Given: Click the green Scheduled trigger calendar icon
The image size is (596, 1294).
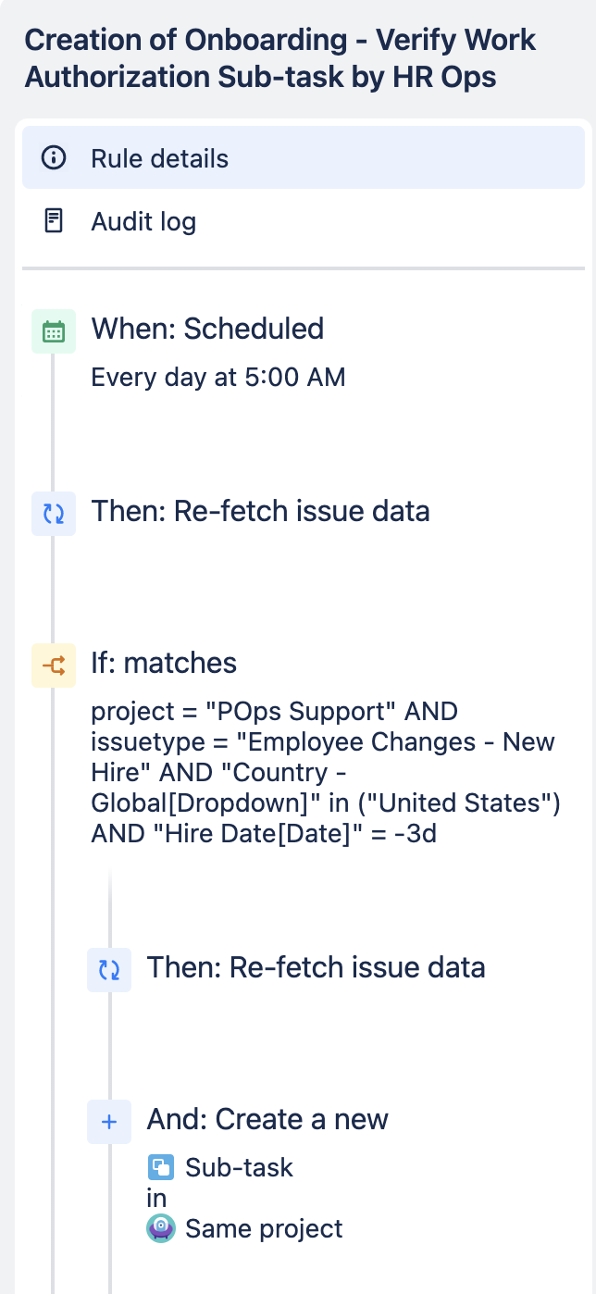Looking at the screenshot, I should tap(53, 330).
